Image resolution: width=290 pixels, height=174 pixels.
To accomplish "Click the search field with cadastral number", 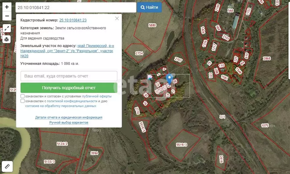I will 76,8.
